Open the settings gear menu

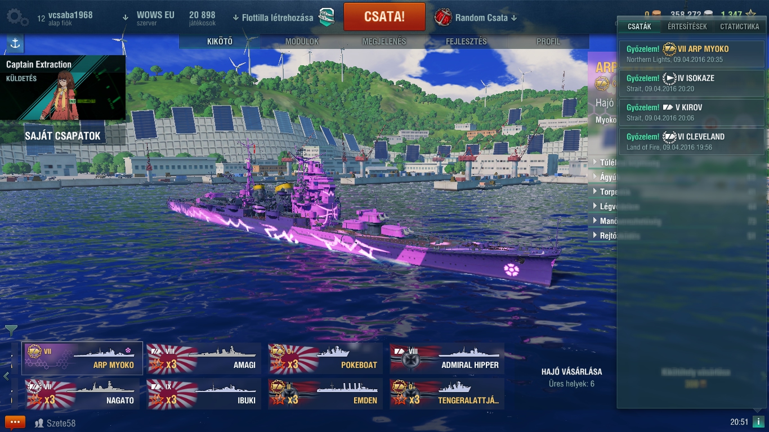pos(16,17)
